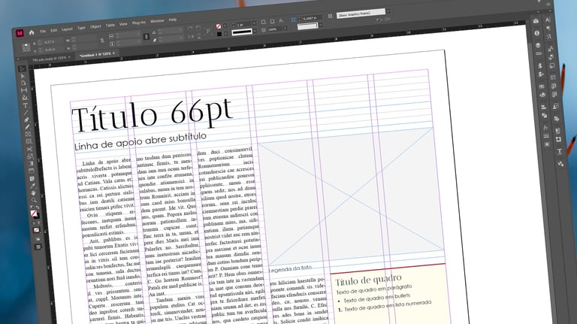Viewport: 577px width, 324px height.
Task: Open the Type menu
Action: tap(81, 28)
